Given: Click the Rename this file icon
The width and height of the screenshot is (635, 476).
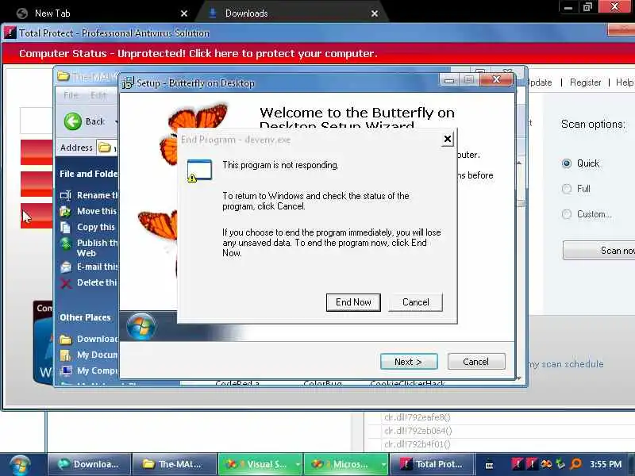Looking at the screenshot, I should pyautogui.click(x=66, y=195).
